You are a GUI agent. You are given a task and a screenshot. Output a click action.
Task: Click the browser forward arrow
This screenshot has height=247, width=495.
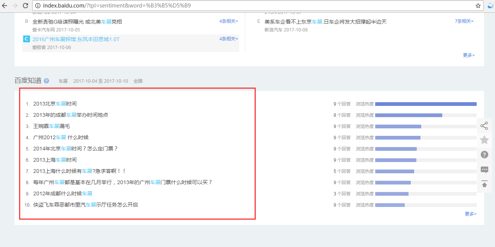[15, 6]
